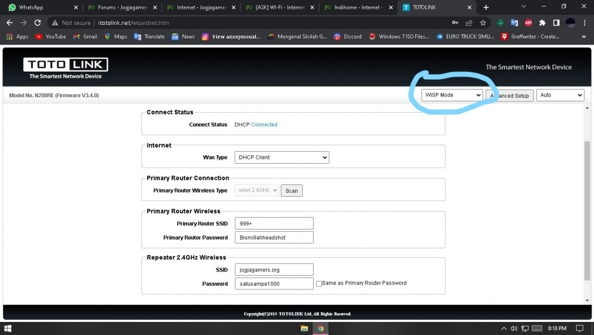The width and height of the screenshot is (594, 335).
Task: Bookmark this page with the star icon
Action: [x=482, y=23]
